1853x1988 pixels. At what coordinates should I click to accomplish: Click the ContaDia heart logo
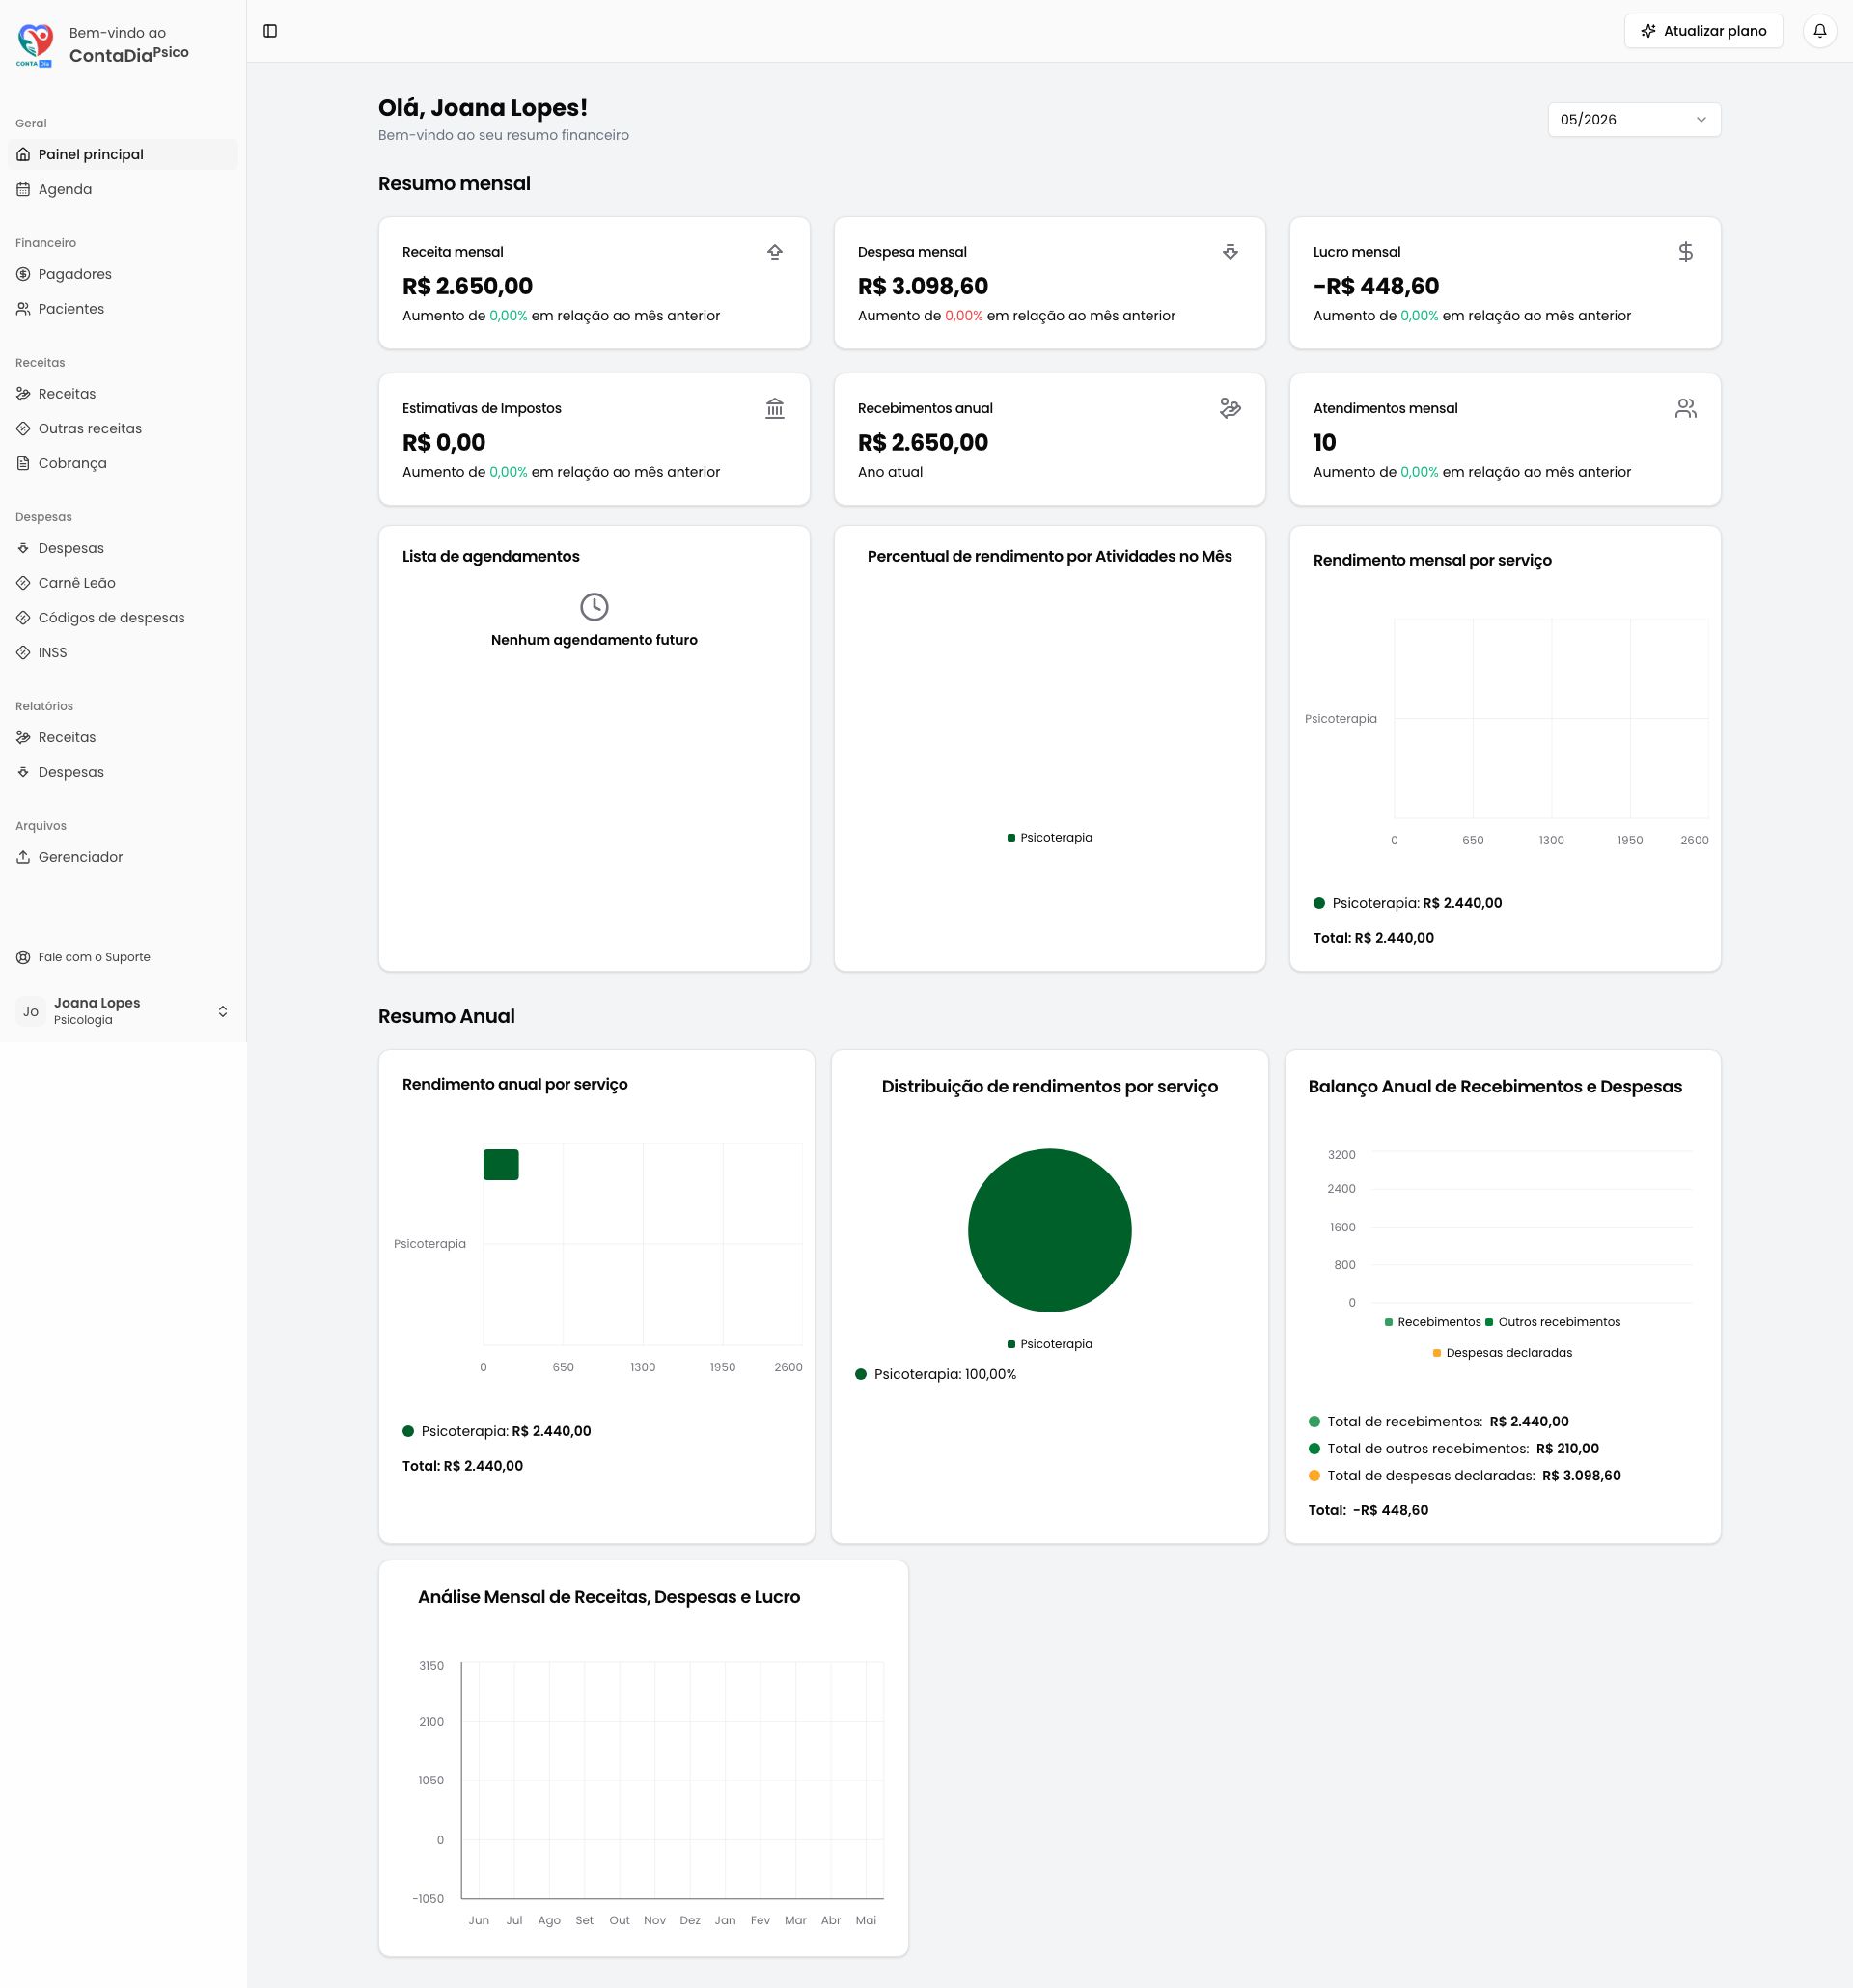35,45
